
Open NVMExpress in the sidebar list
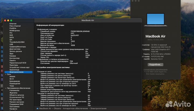15,30
